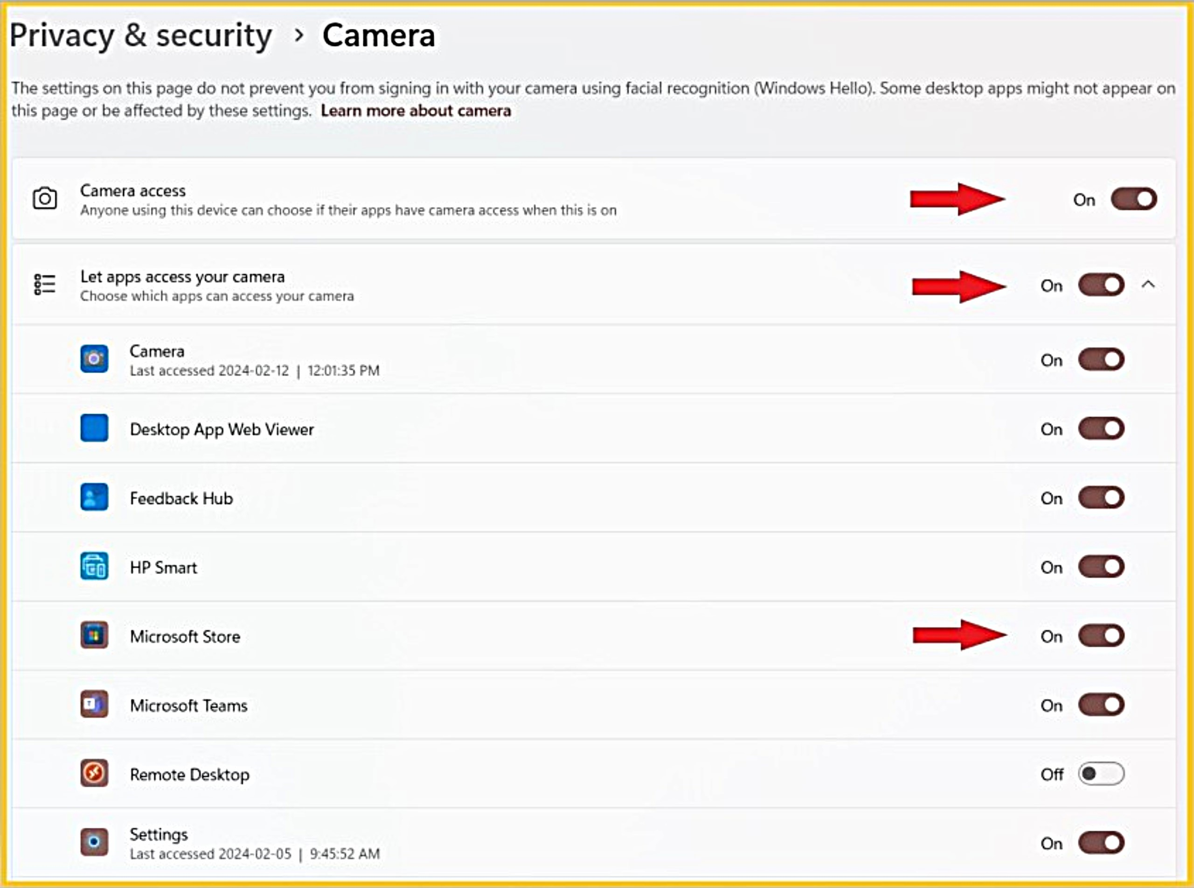Disable Microsoft Store camera access
Viewport: 1194px width, 888px height.
coord(1101,636)
